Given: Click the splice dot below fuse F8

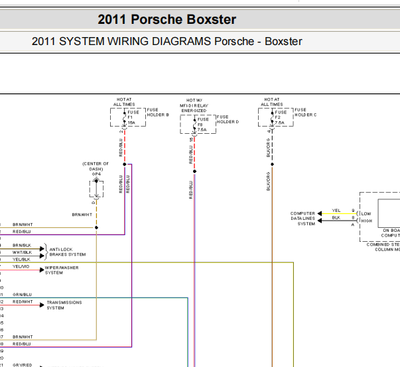Looking at the screenshot, I should click(x=194, y=172).
